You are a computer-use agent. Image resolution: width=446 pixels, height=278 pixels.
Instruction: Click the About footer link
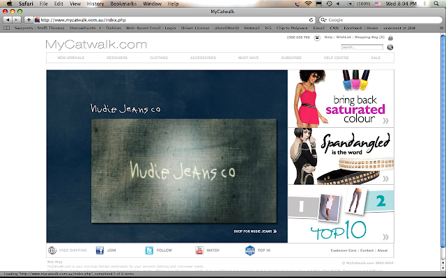coord(383,250)
